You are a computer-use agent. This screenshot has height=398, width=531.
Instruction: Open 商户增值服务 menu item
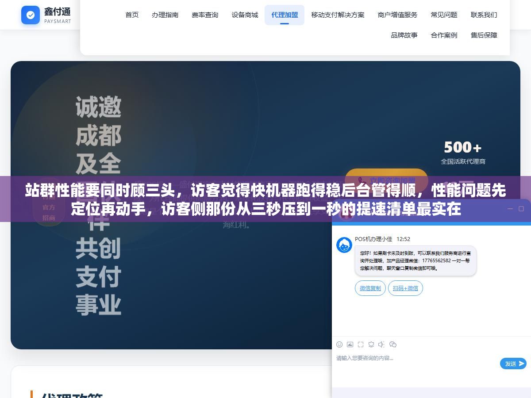397,15
